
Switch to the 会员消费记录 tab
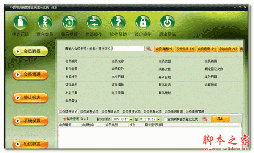click(x=89, y=111)
